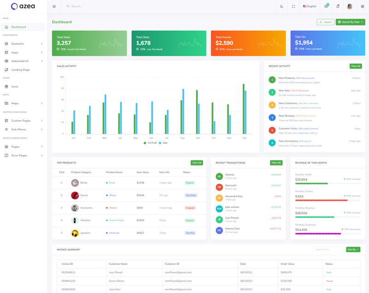Open the Sort By dropdown
This screenshot has height=293, width=369.
click(353, 249)
